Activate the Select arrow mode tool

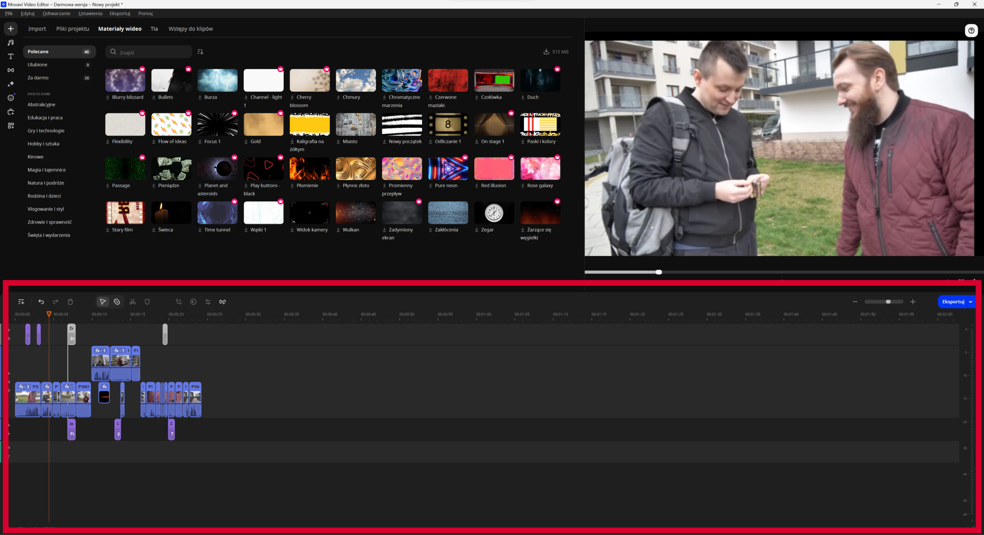pos(103,302)
